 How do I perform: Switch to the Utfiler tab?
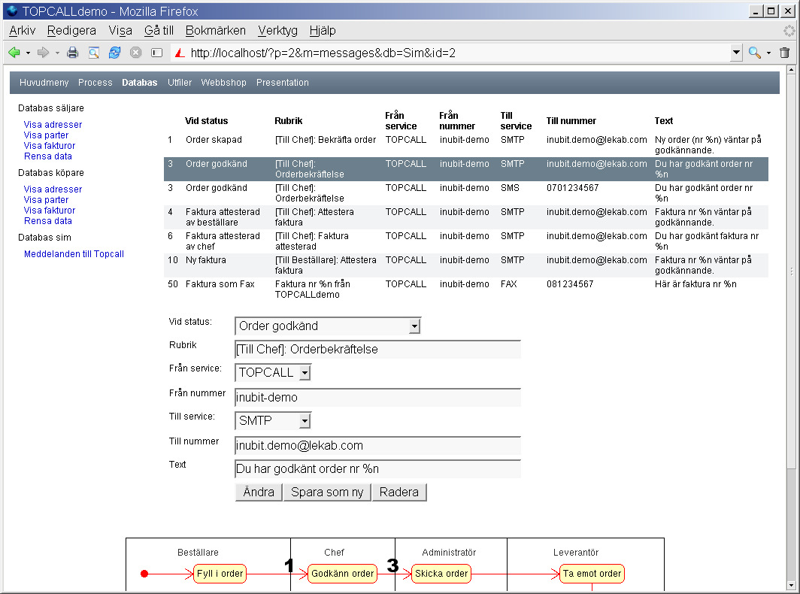coord(180,83)
